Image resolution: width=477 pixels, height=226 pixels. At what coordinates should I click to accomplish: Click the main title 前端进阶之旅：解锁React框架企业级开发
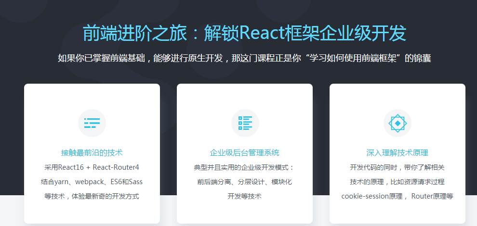pyautogui.click(x=245, y=33)
